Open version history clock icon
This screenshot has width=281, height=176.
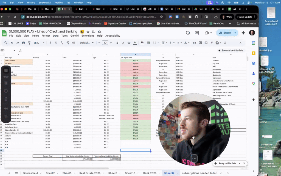click(188, 33)
